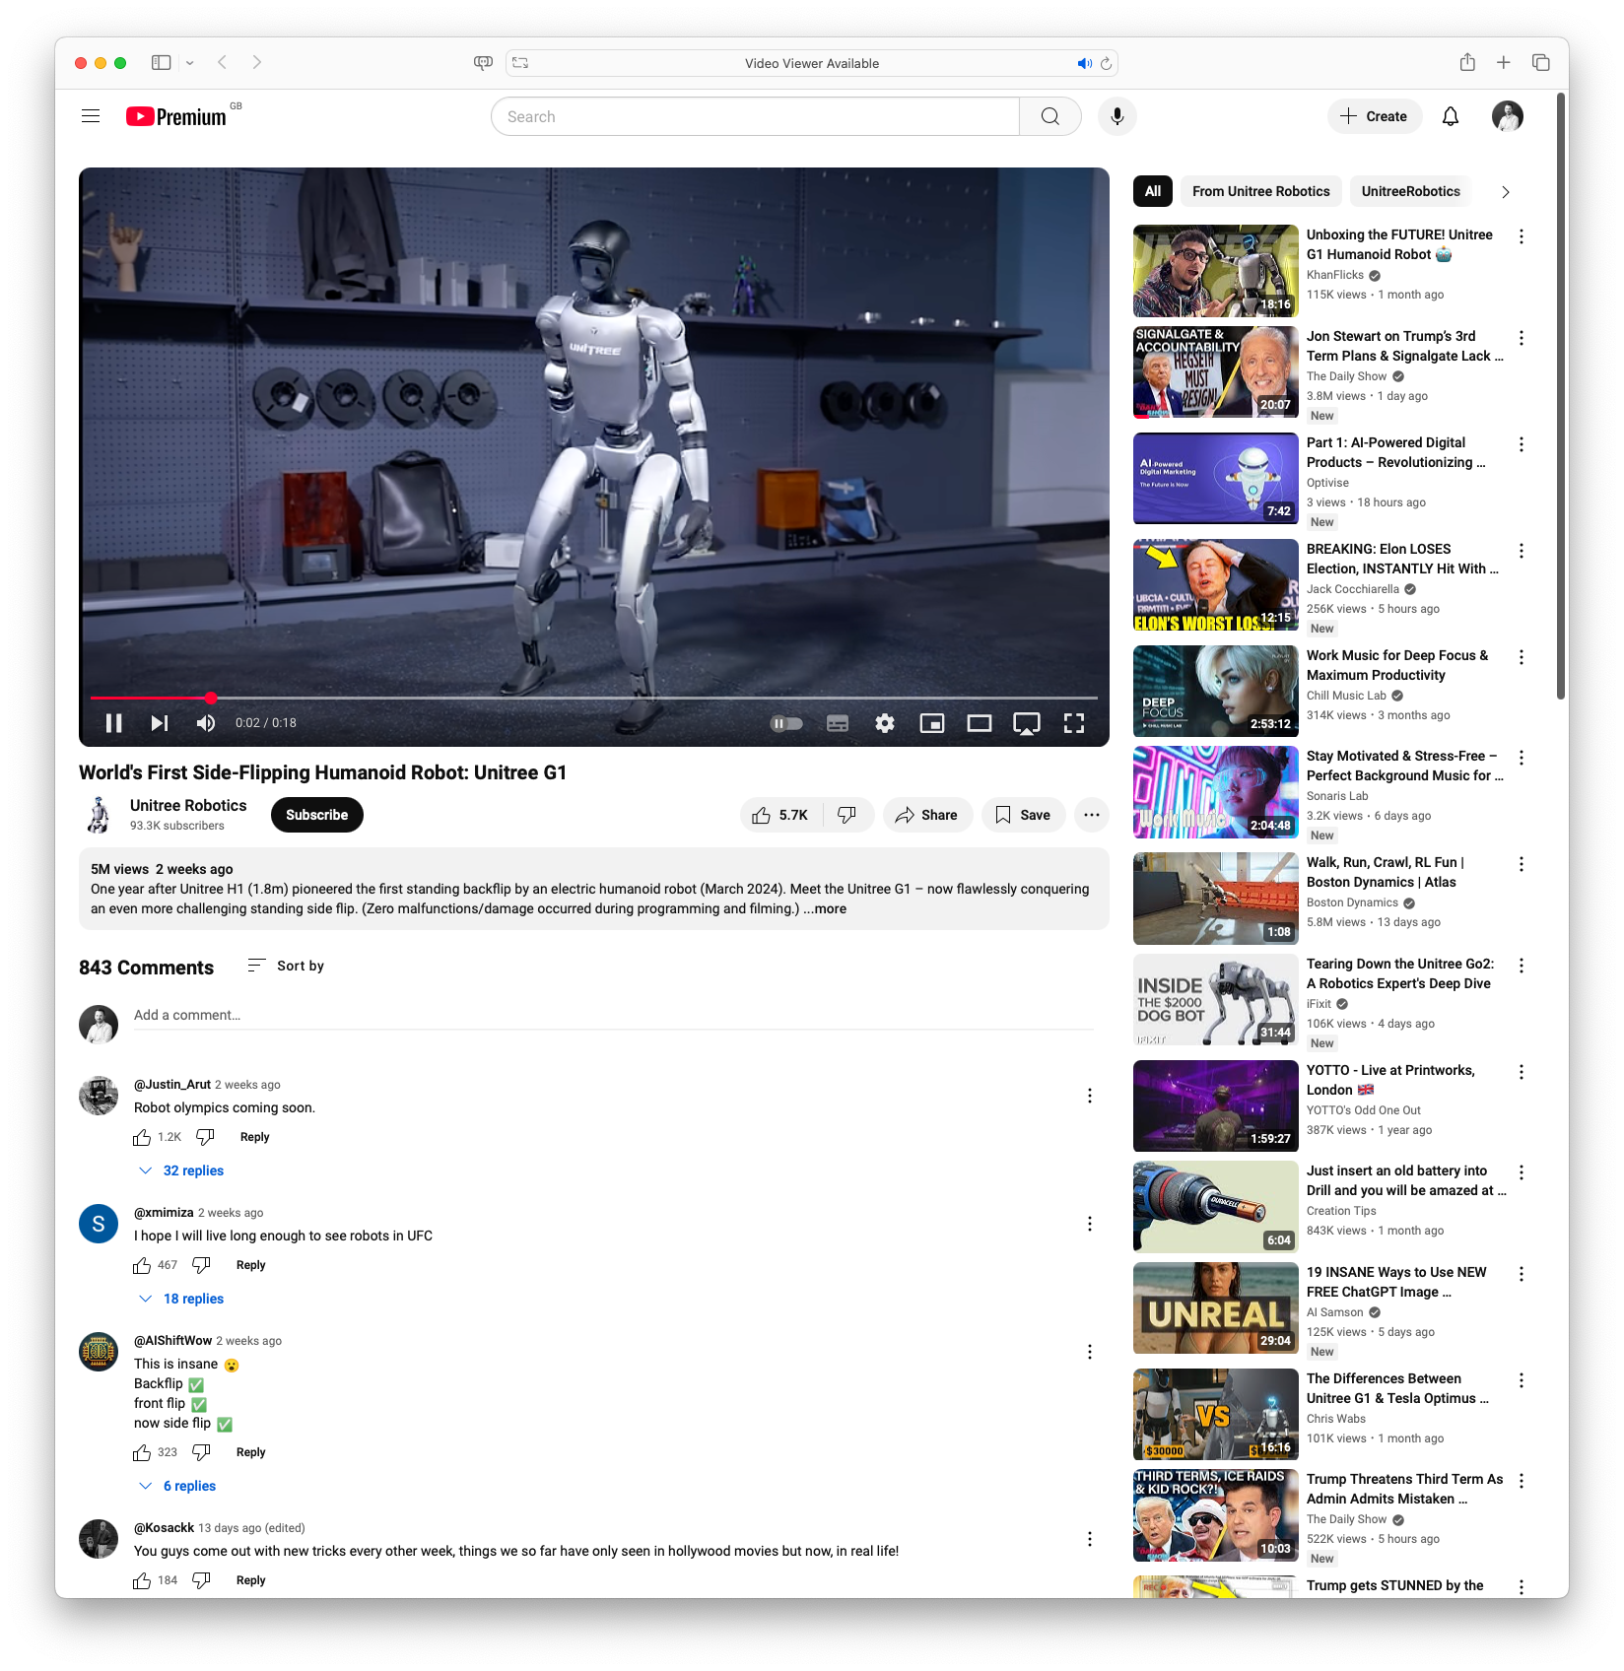Toggle autoplay off in the player
The width and height of the screenshot is (1624, 1671).
click(785, 722)
